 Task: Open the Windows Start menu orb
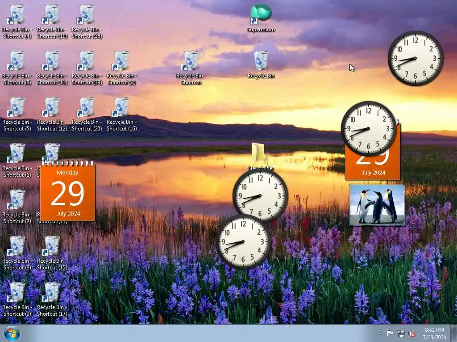pyautogui.click(x=12, y=333)
